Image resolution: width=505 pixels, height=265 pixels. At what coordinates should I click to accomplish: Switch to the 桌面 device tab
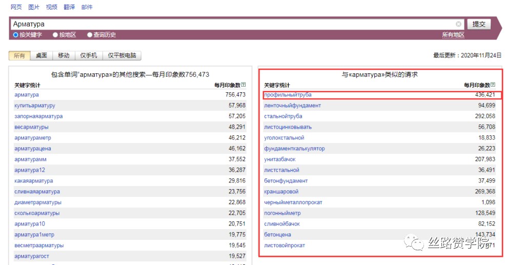coord(41,55)
